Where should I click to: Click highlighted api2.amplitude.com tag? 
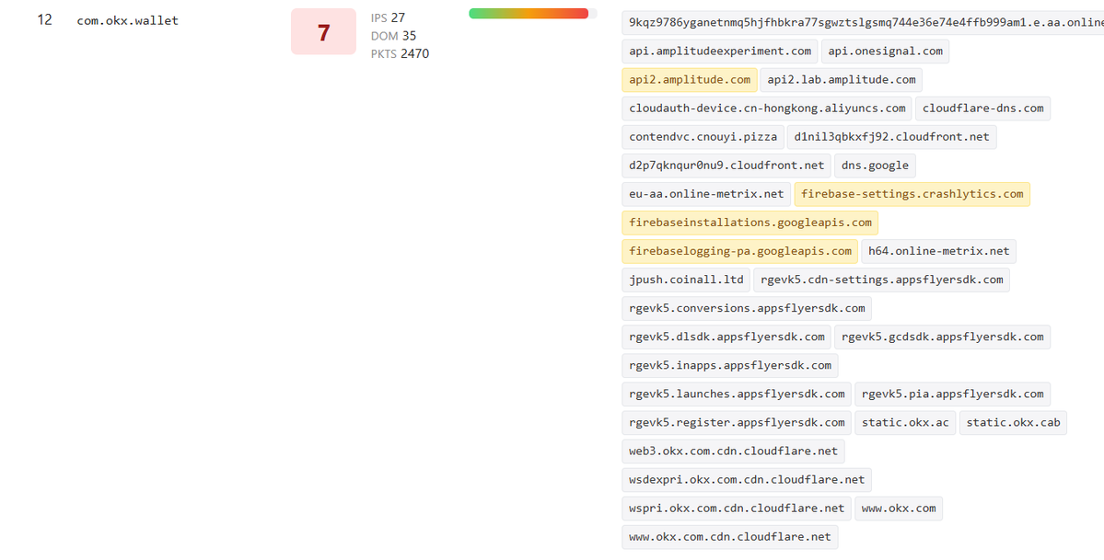690,79
